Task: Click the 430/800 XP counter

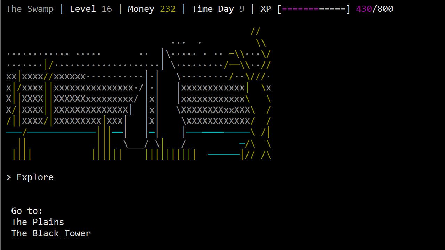Action: point(374,9)
